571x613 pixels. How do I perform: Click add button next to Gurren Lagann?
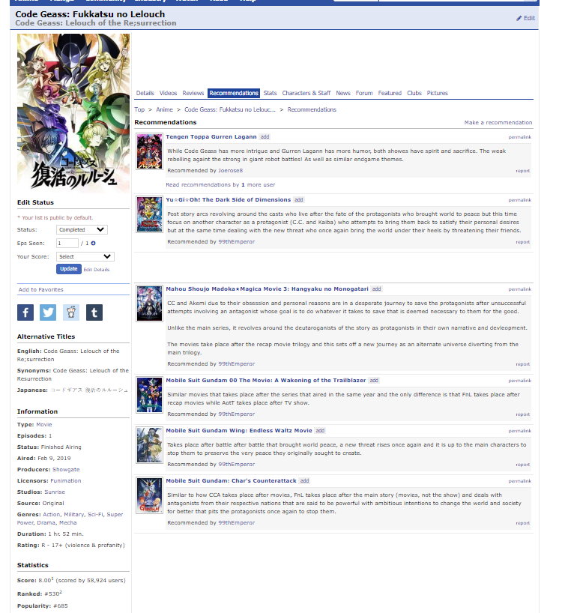point(265,137)
